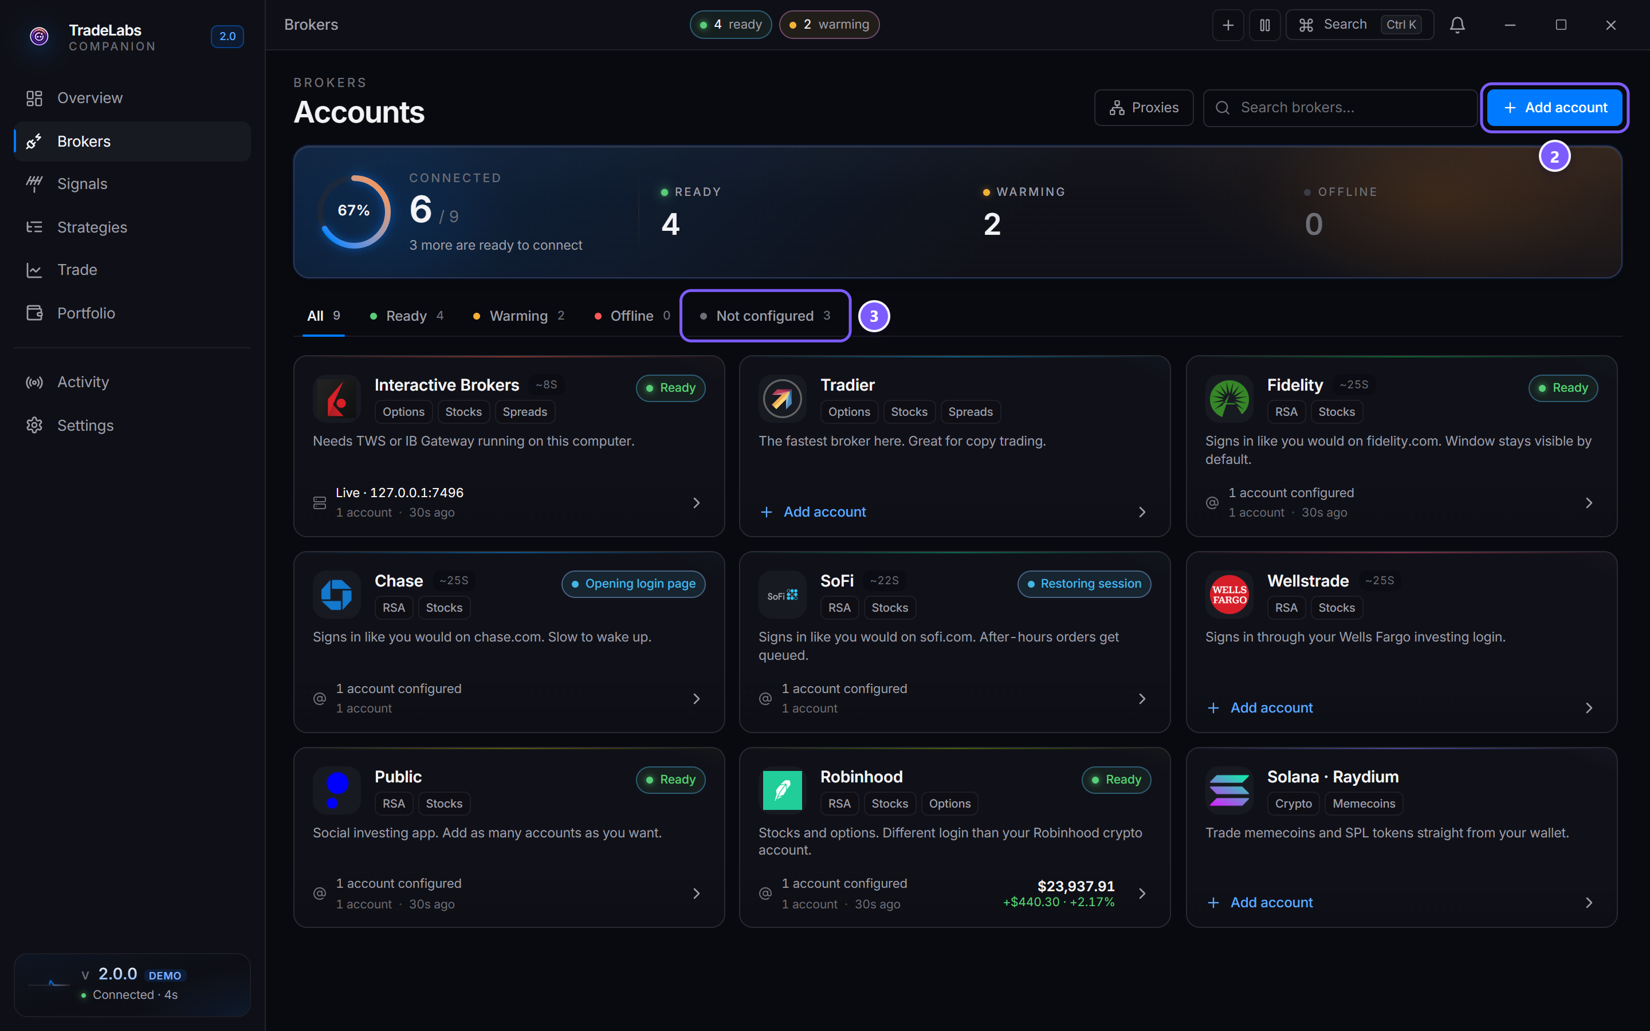1650x1031 pixels.
Task: Click the '3 more are ready to connect' text
Action: tap(496, 245)
